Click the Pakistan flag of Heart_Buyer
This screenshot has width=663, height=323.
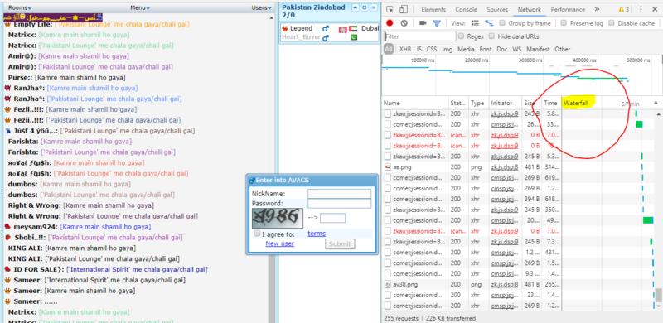coord(355,37)
